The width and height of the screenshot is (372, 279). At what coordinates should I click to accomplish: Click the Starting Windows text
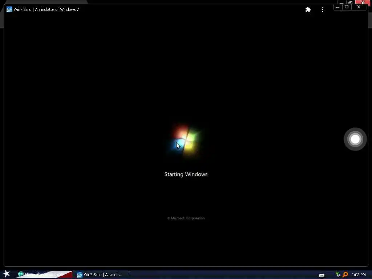pyautogui.click(x=186, y=174)
